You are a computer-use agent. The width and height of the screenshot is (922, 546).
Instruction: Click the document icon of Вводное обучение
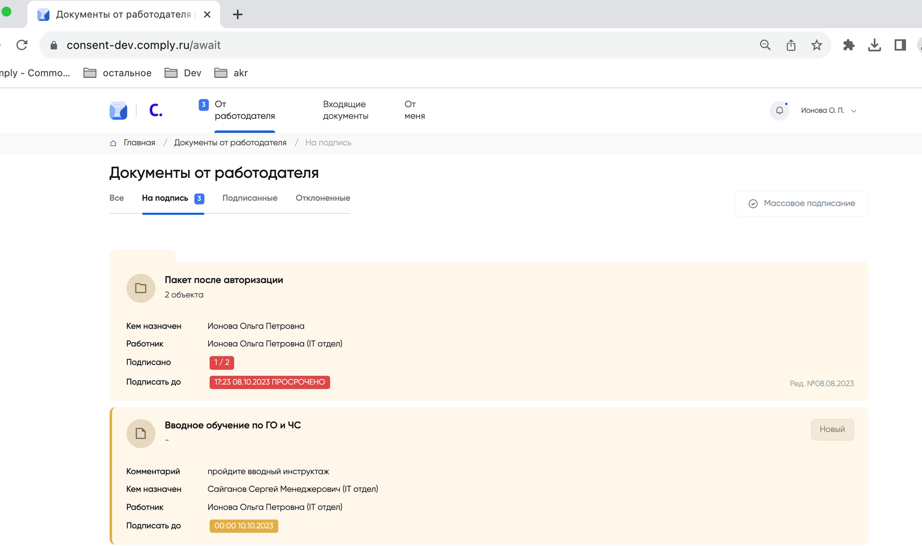click(x=141, y=433)
